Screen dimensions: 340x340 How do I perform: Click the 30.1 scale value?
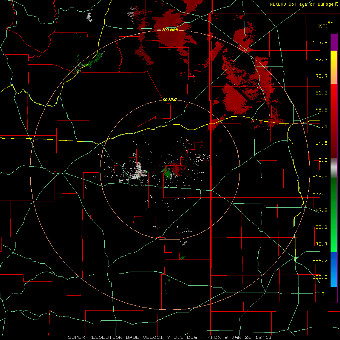point(321,127)
